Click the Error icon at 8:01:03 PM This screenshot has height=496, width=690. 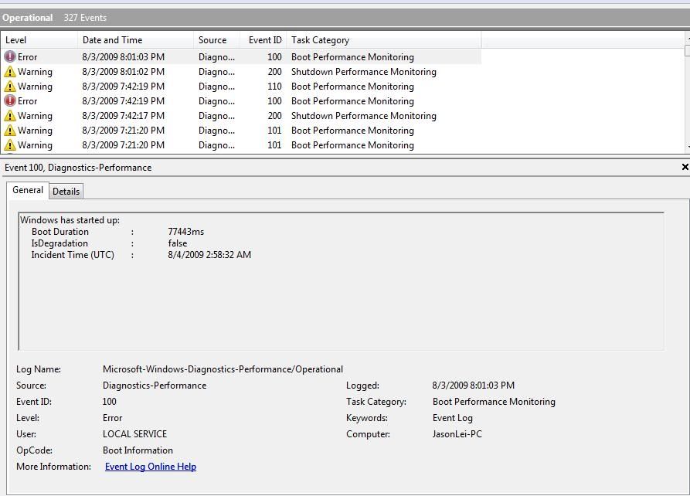(x=10, y=56)
